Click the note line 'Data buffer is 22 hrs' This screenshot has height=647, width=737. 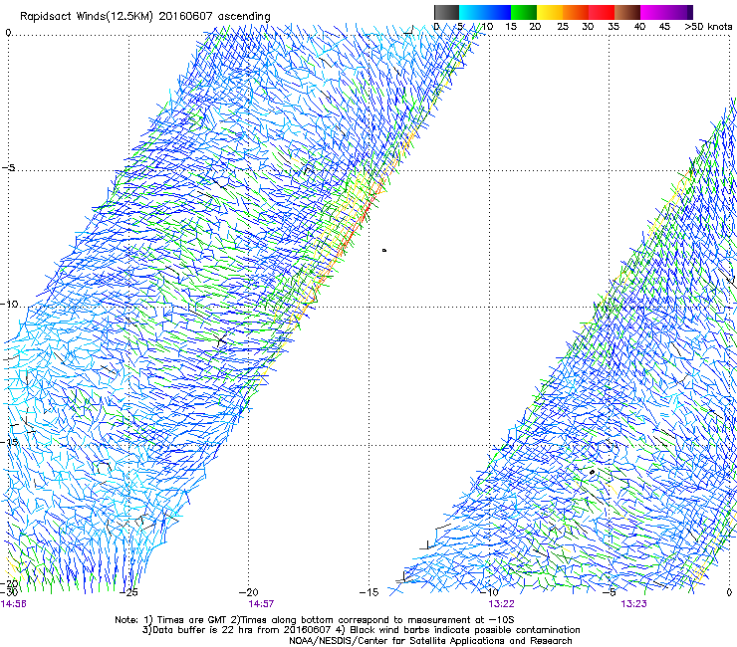coord(361,630)
